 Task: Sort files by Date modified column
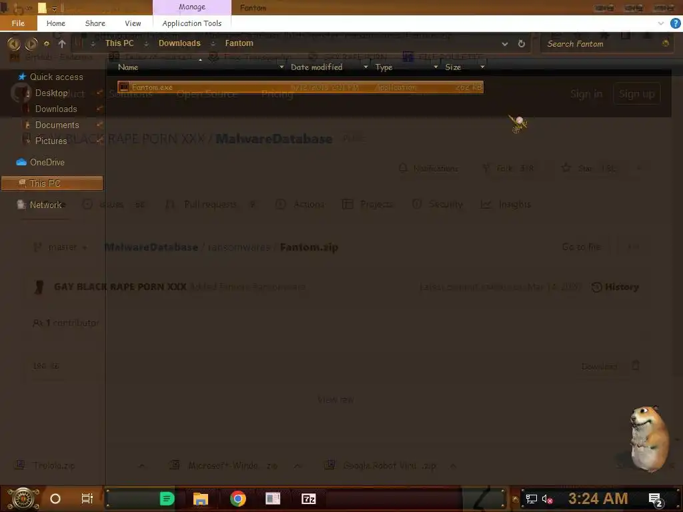coord(316,67)
